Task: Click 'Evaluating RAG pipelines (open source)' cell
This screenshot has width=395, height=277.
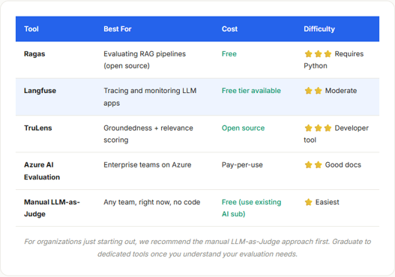Action: coord(145,60)
